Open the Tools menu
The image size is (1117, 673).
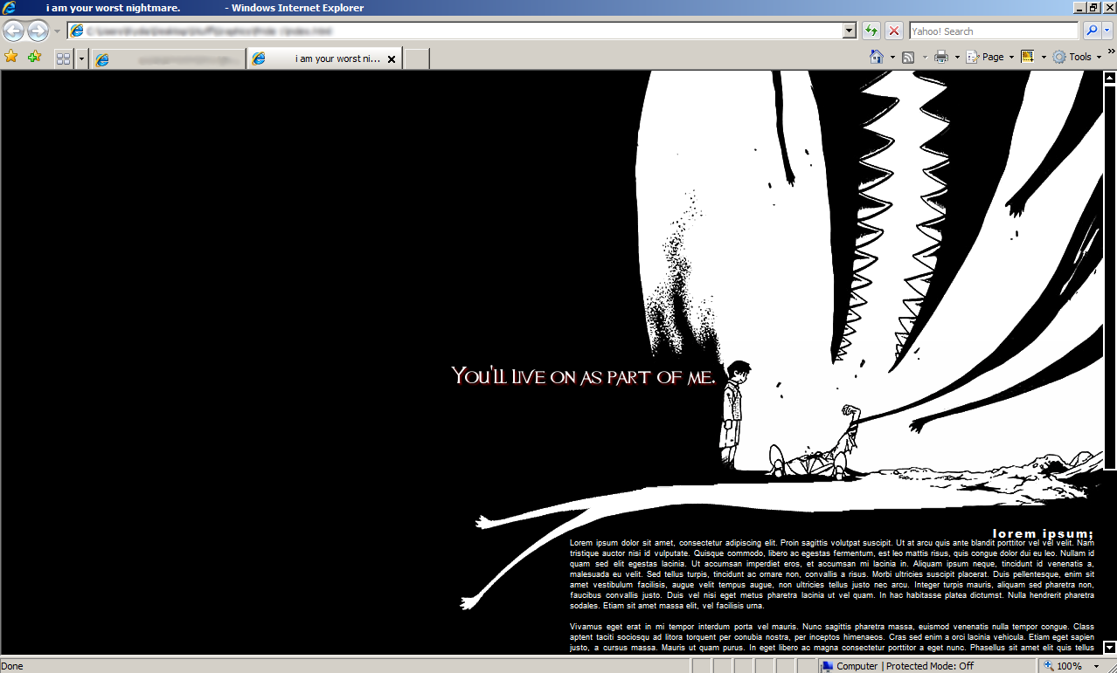pos(1077,57)
